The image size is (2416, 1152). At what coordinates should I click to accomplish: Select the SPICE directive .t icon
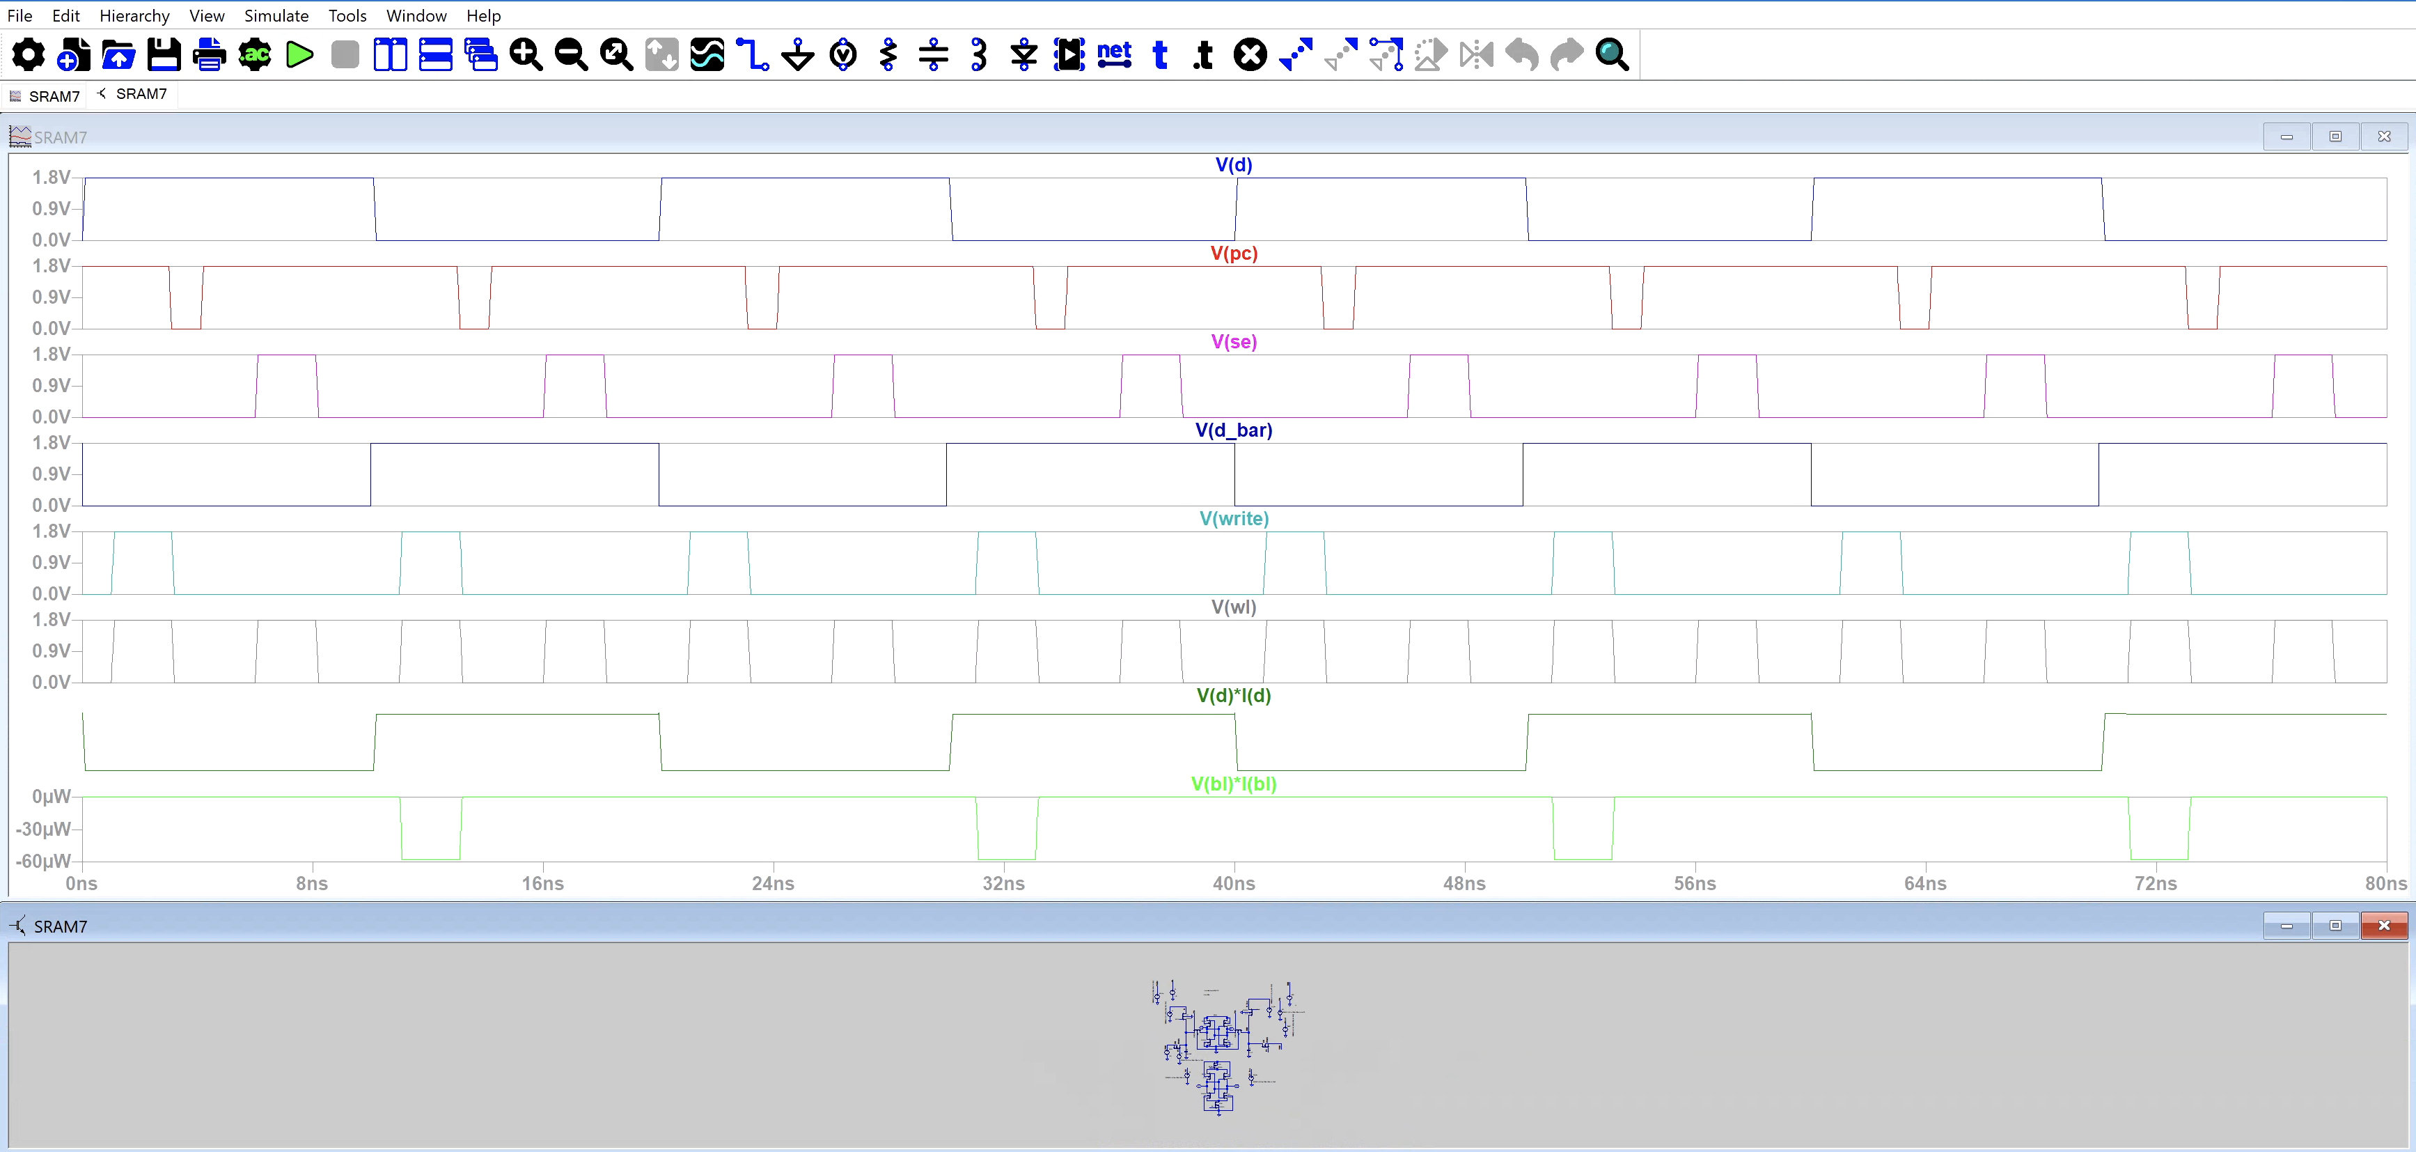point(1205,55)
